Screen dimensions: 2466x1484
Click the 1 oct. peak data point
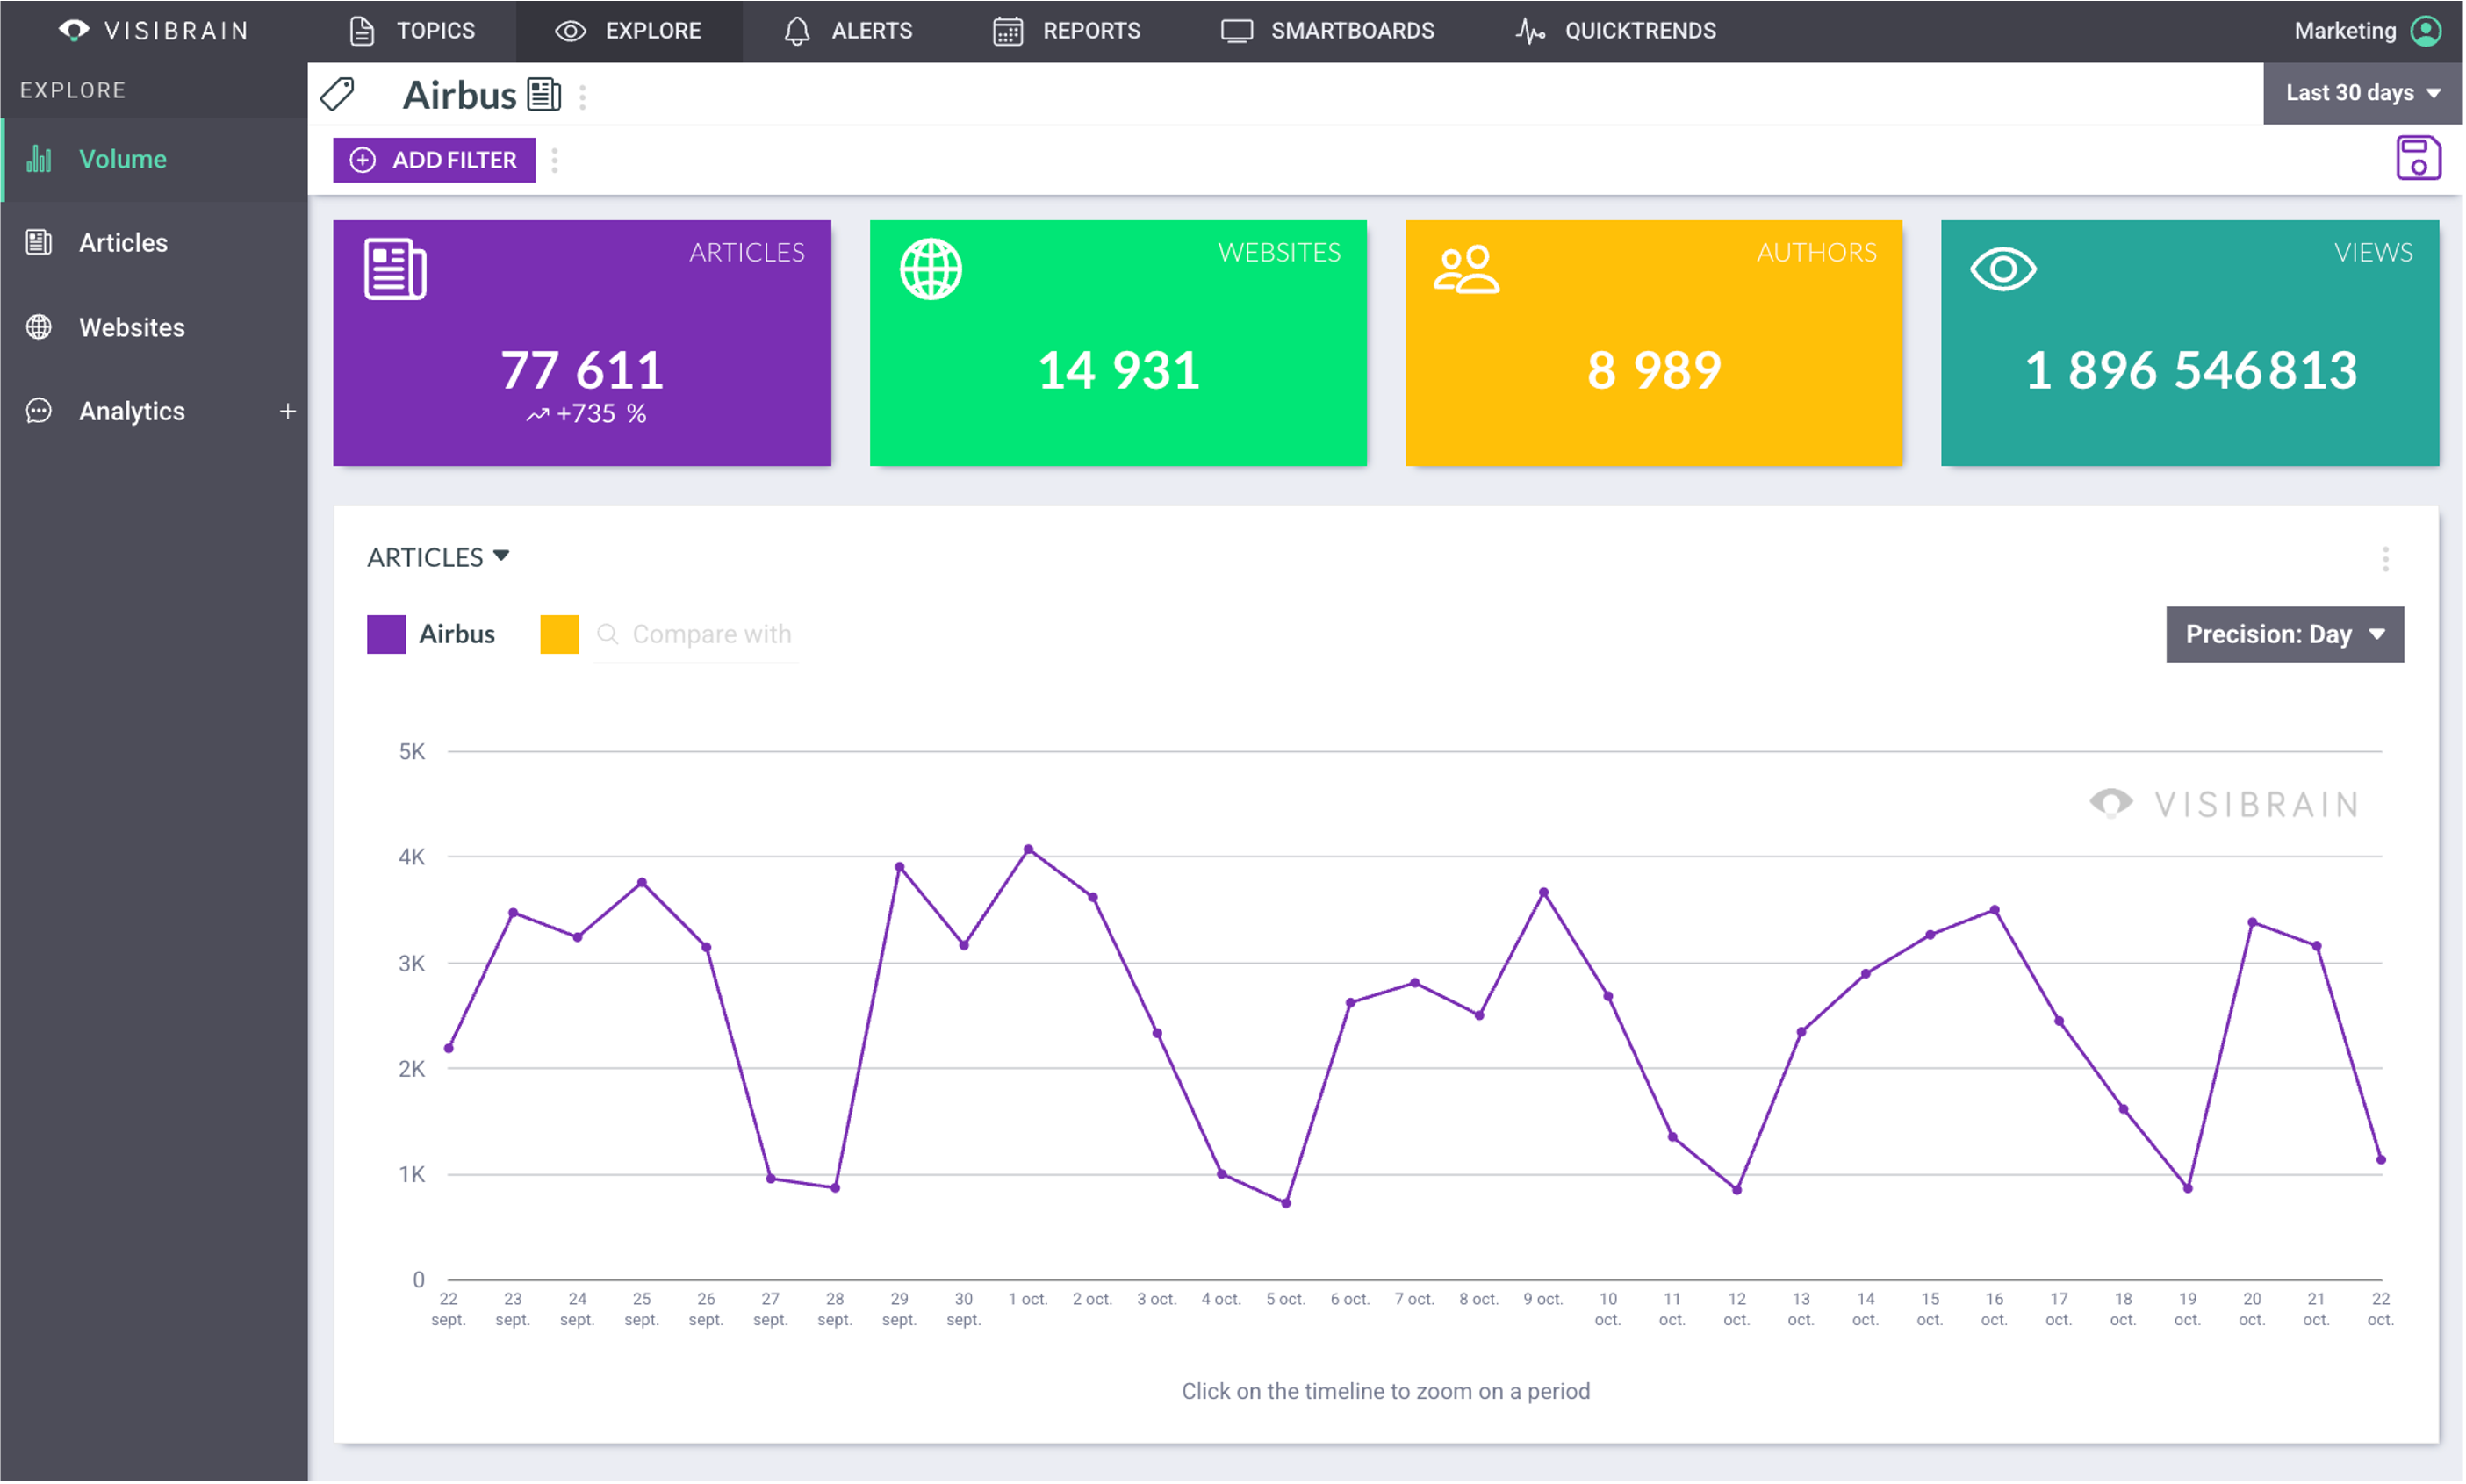point(1028,849)
